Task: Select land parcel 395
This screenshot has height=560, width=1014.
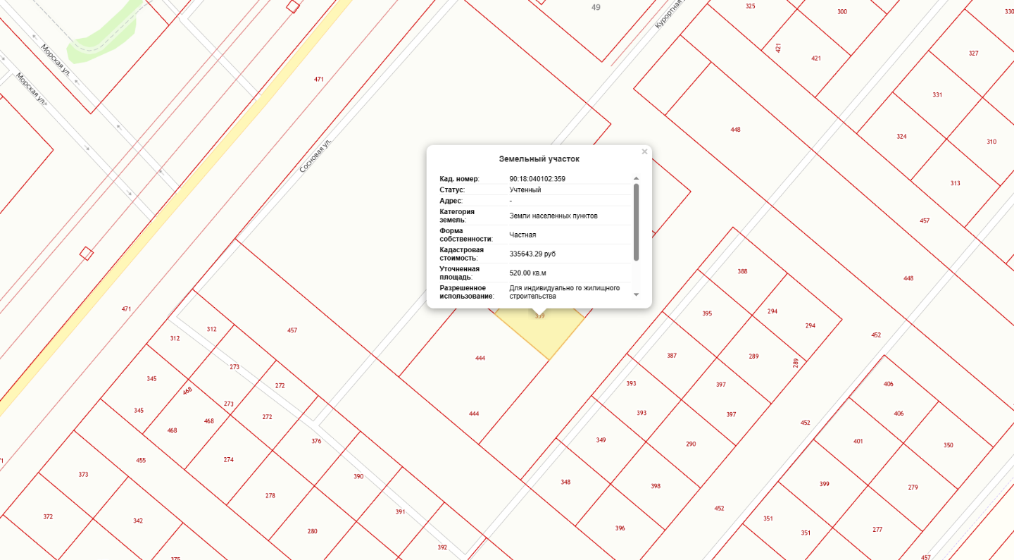Action: (x=707, y=313)
